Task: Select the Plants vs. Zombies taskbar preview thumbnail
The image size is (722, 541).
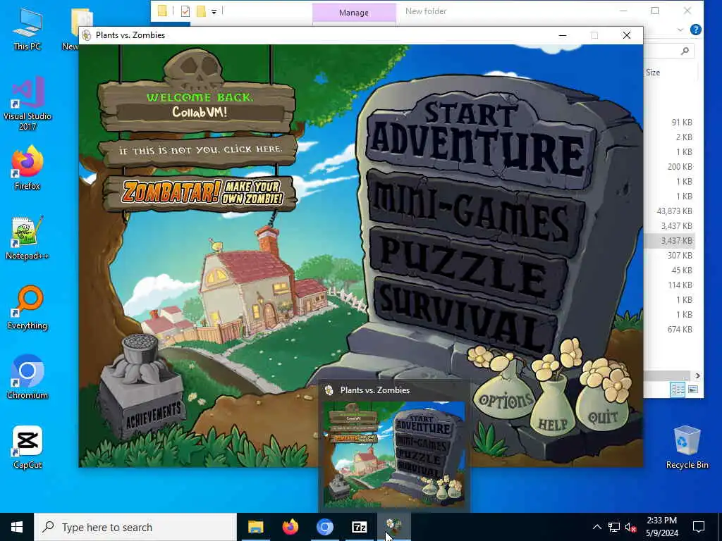Action: tap(394, 454)
